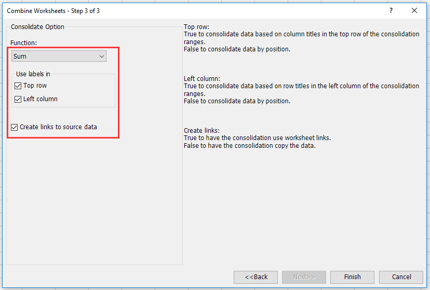This screenshot has width=430, height=290.
Task: Click the "Function:" label
Action: click(23, 43)
